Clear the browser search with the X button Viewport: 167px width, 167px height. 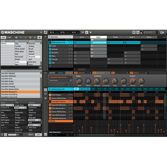pyautogui.click(x=40, y=67)
